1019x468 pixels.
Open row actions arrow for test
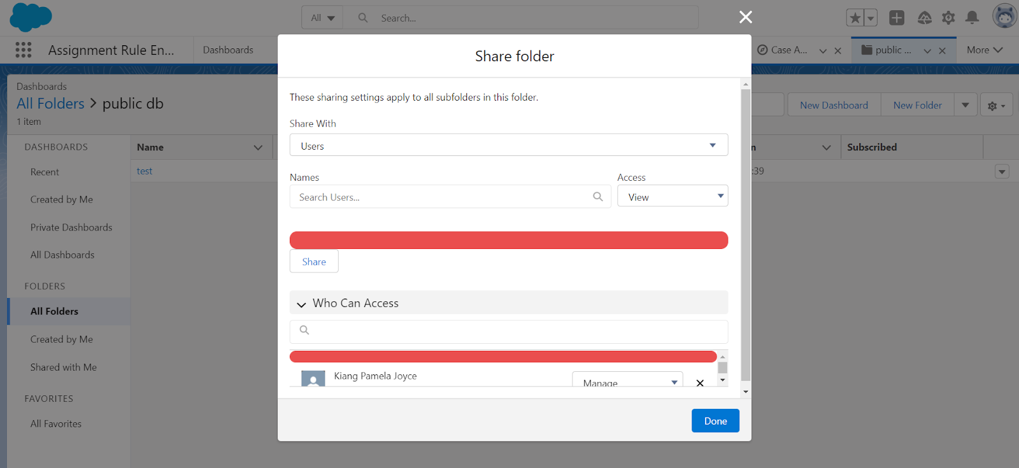click(1002, 172)
